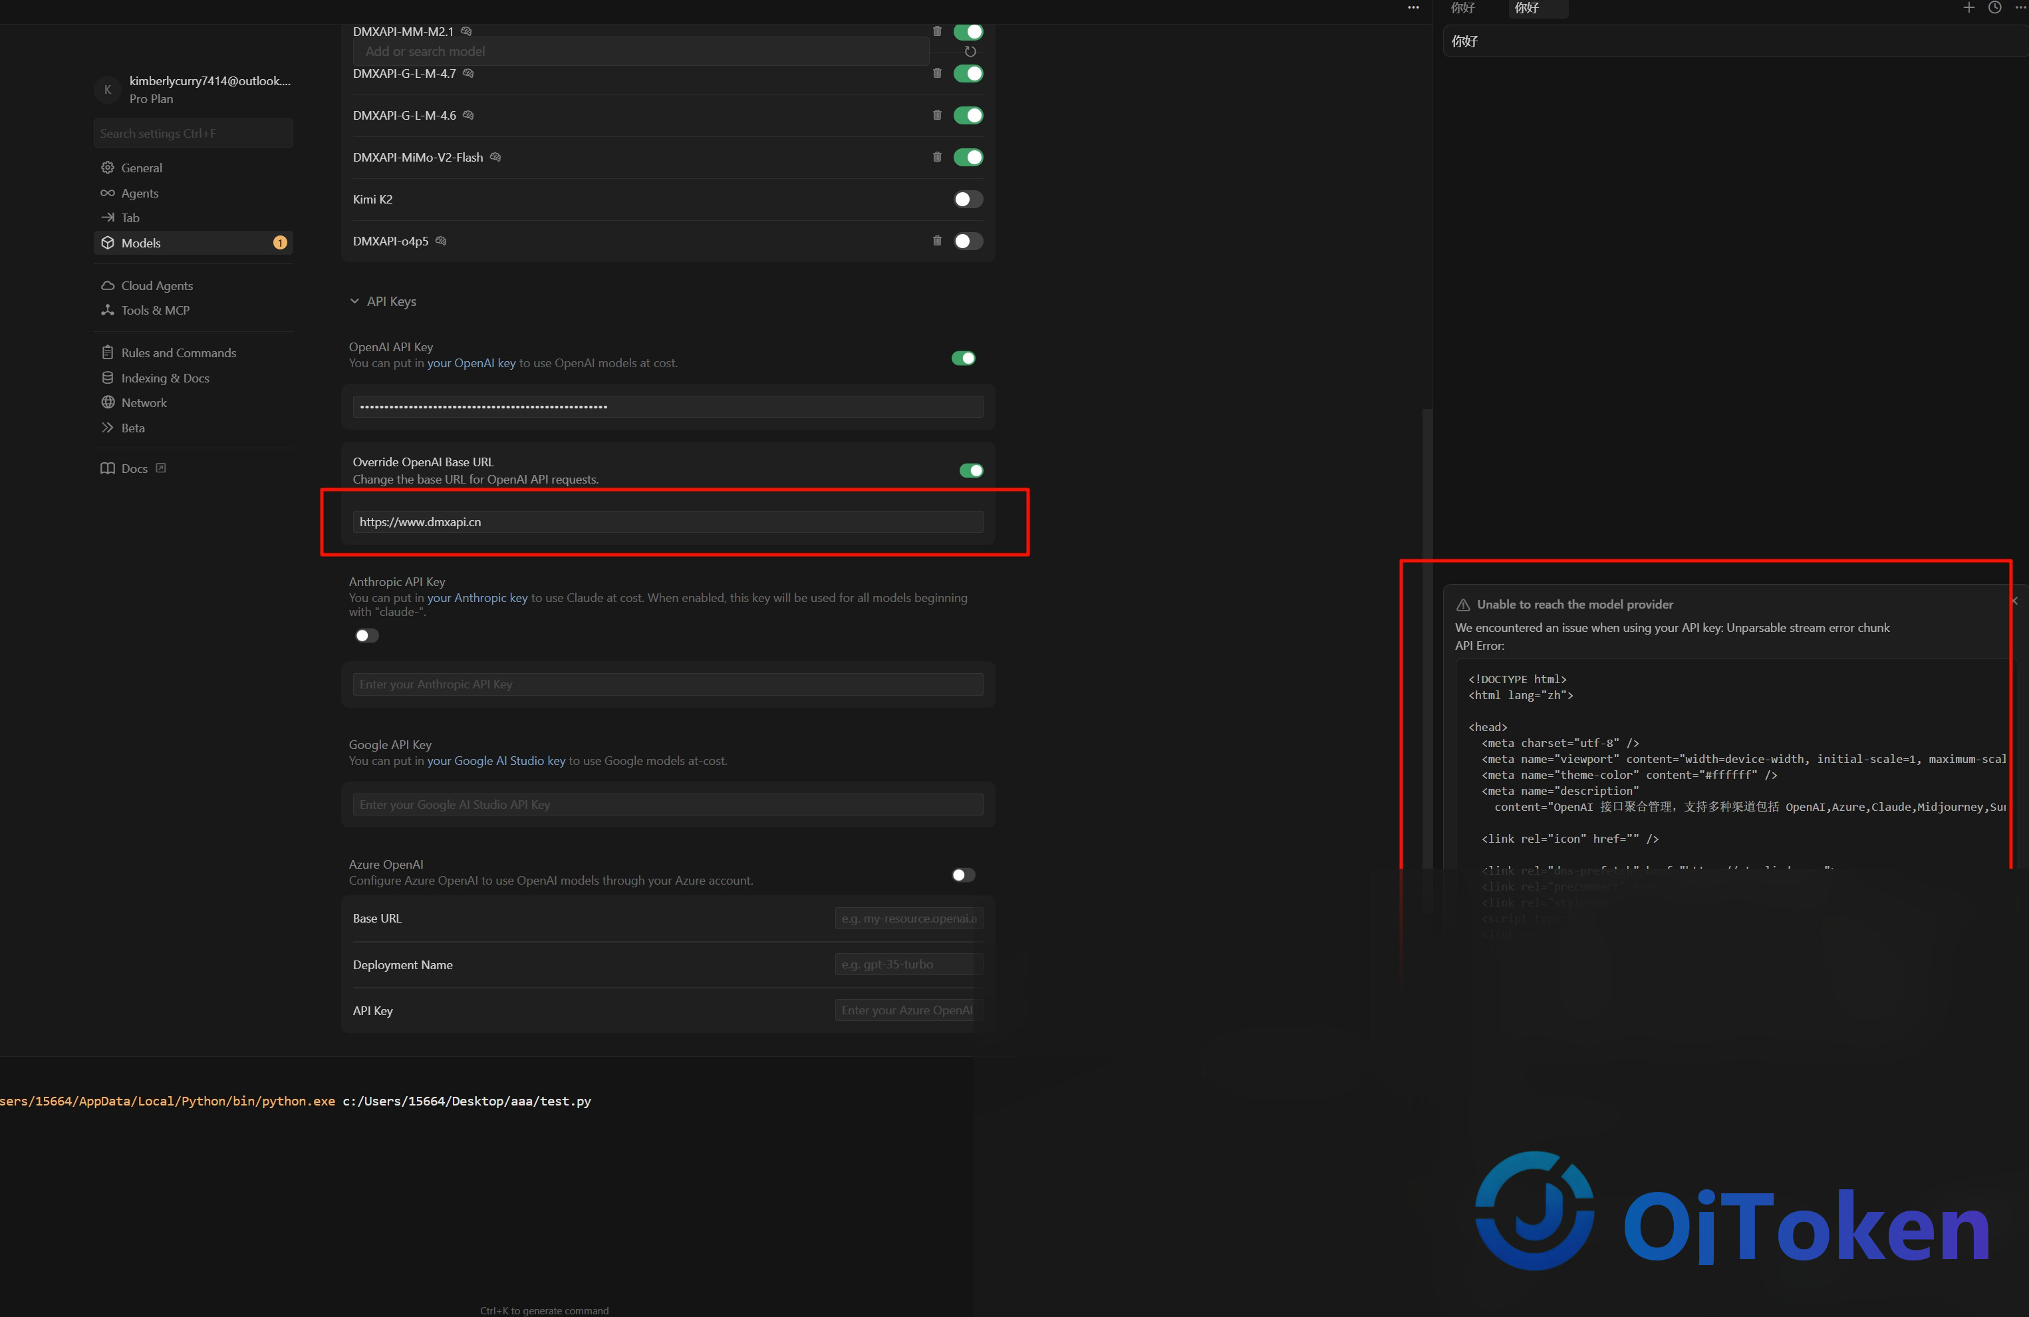Disable the DMXAPI-G-L-M-4.6 model
Screen dimensions: 2029x1317
click(968, 115)
